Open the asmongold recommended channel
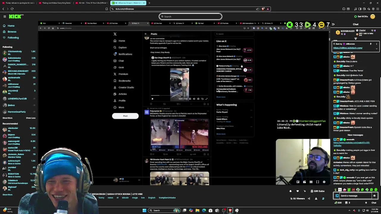The image size is (381, 214). (x=19, y=142)
